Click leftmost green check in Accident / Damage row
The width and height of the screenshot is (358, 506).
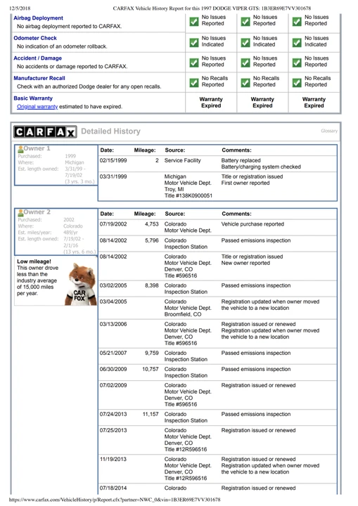click(194, 63)
